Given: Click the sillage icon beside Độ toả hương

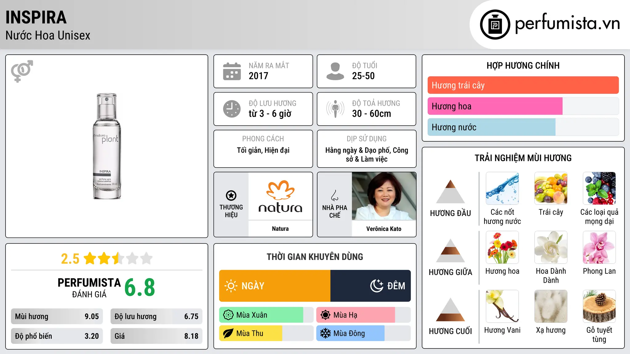Looking at the screenshot, I should click(x=335, y=109).
